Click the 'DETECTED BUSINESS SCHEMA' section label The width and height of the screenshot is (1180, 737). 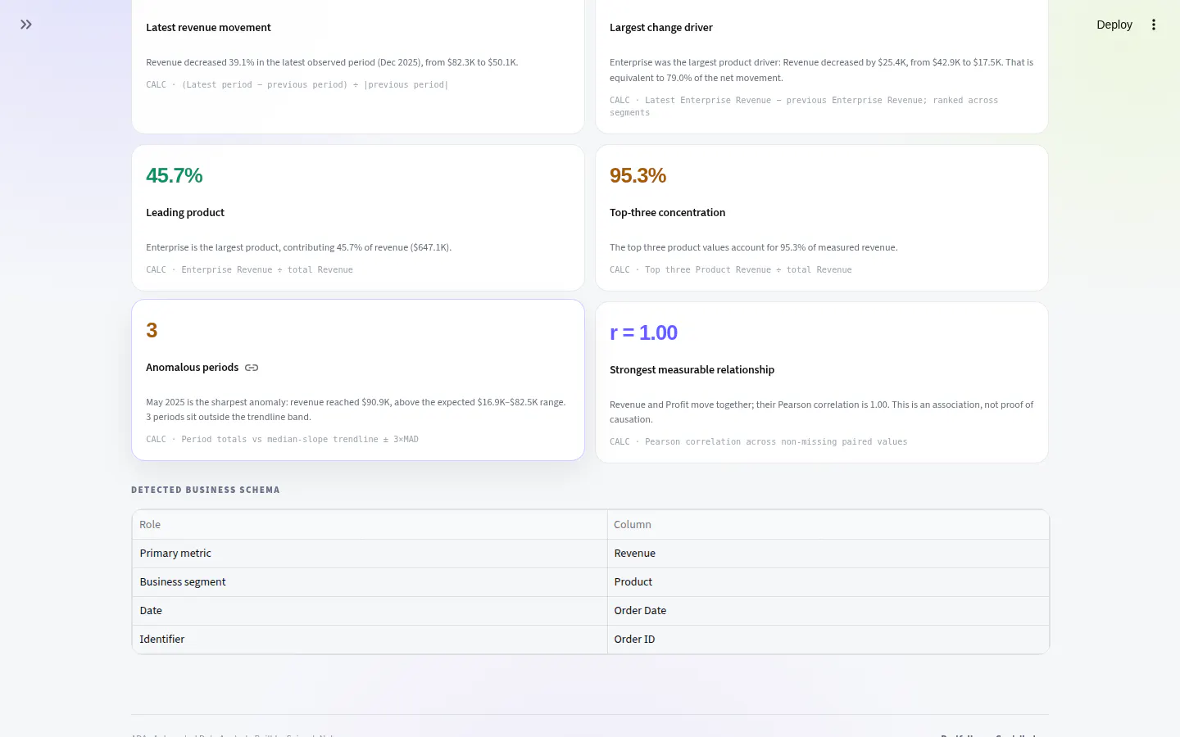pos(206,490)
